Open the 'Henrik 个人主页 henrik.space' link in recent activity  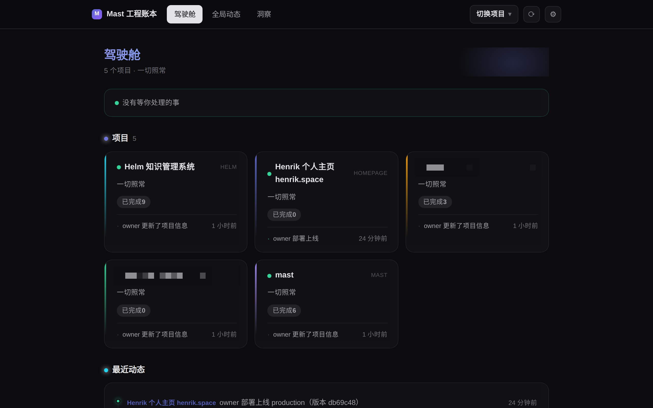(x=171, y=403)
